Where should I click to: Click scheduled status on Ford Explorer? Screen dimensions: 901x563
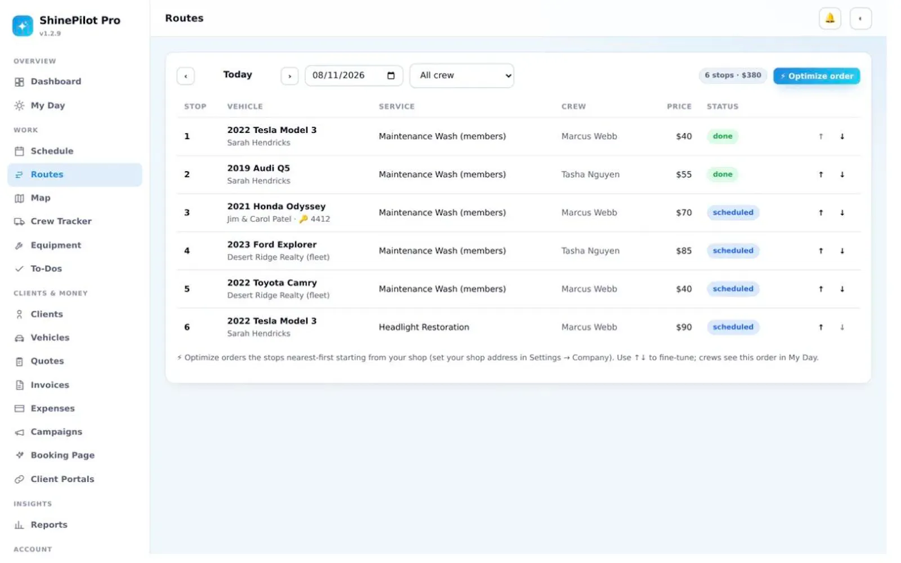click(x=733, y=251)
